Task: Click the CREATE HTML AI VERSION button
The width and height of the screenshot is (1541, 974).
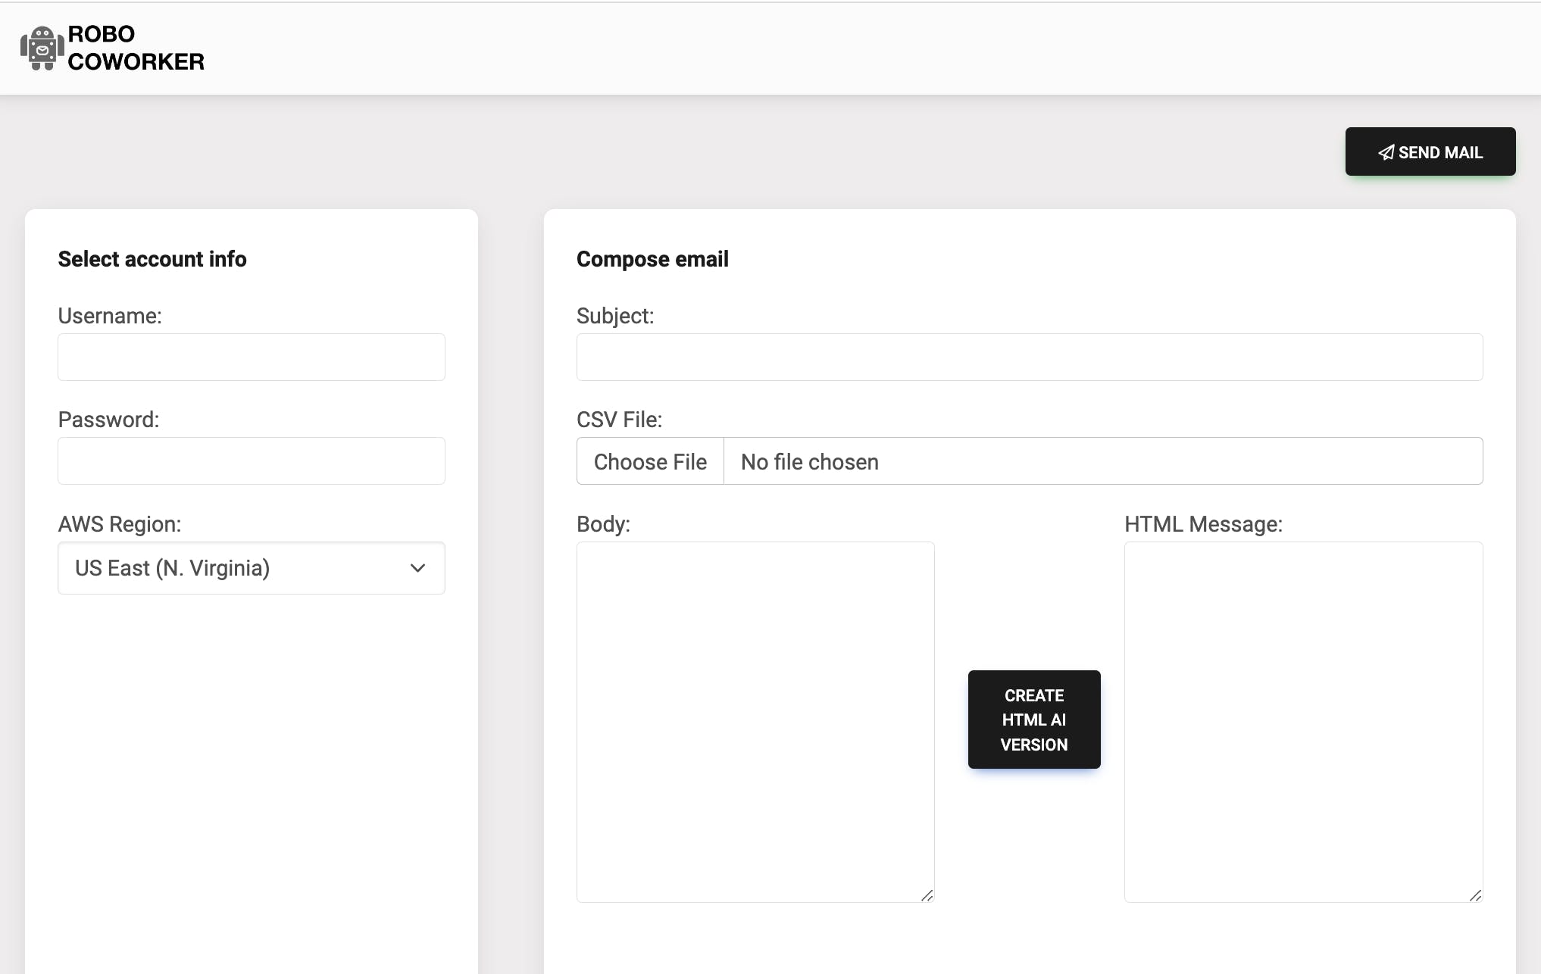Action: coord(1033,720)
